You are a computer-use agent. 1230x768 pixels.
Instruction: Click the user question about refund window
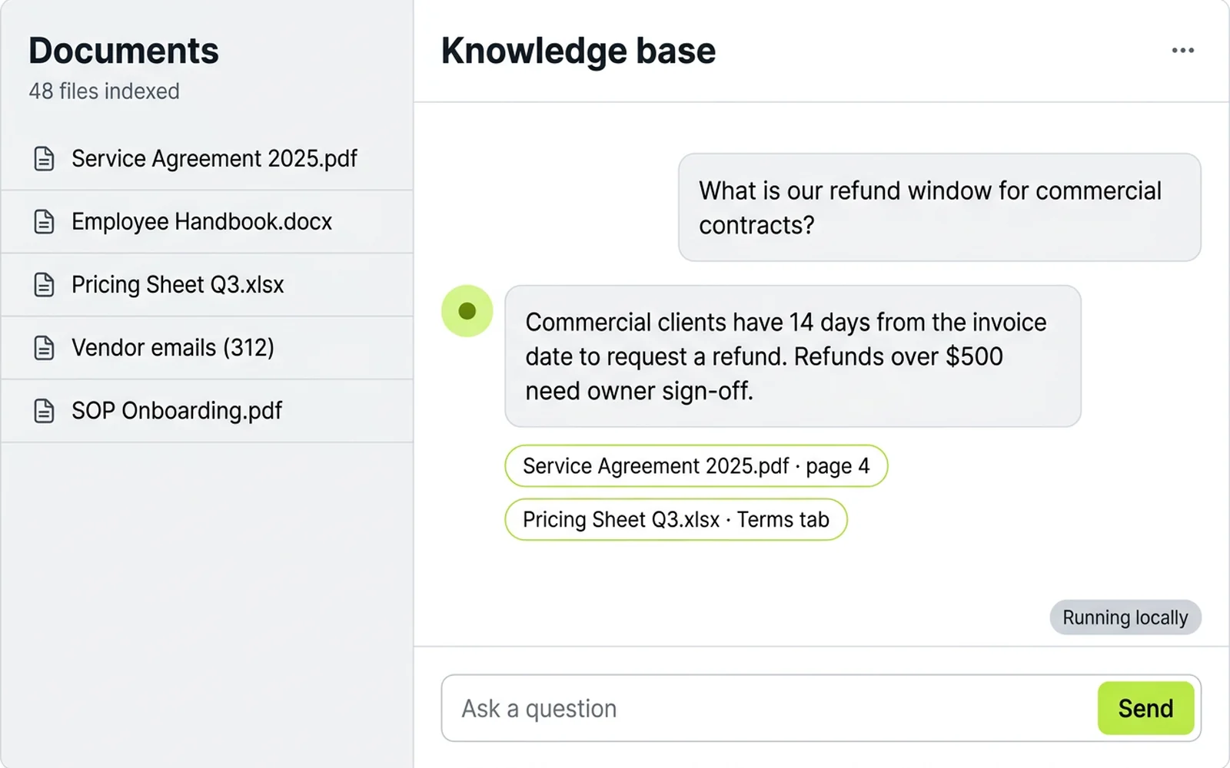[939, 207]
